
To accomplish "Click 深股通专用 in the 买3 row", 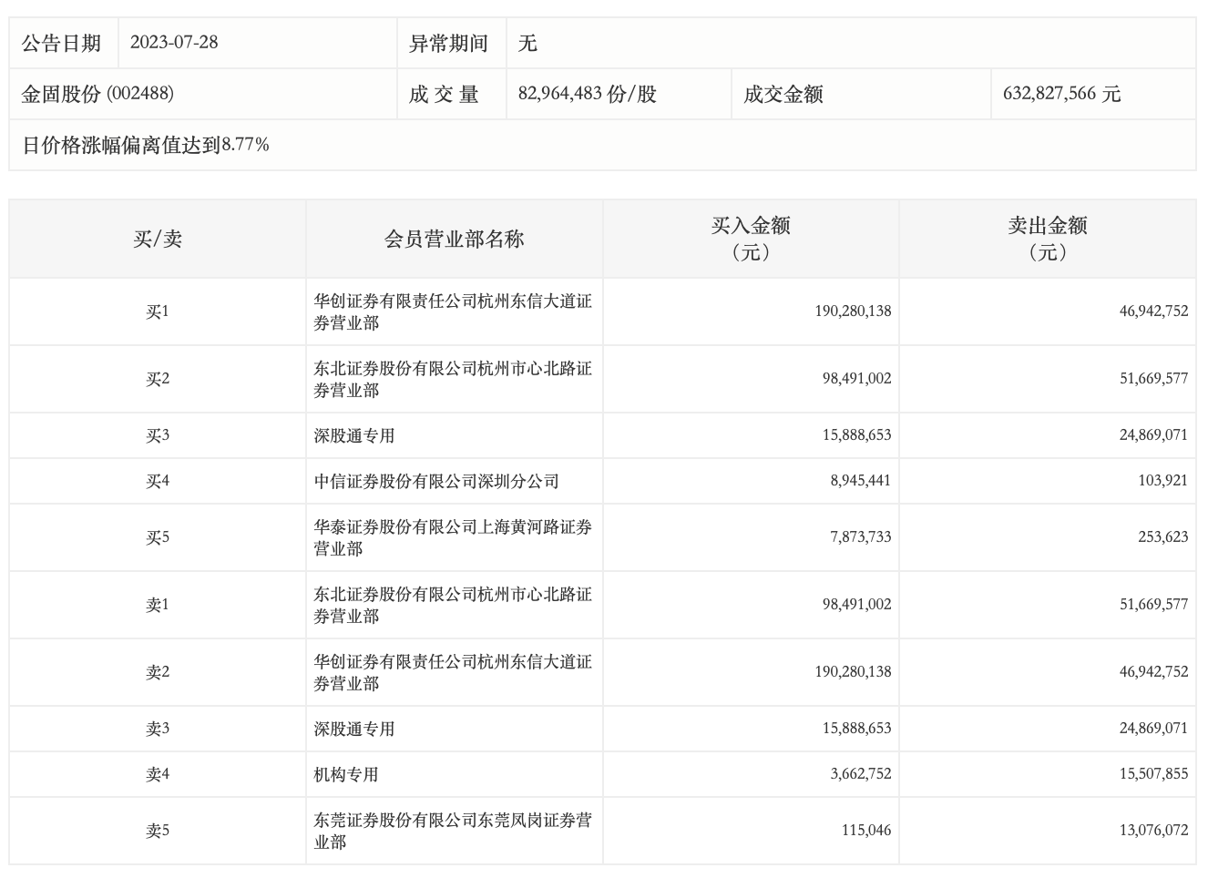I will [354, 435].
